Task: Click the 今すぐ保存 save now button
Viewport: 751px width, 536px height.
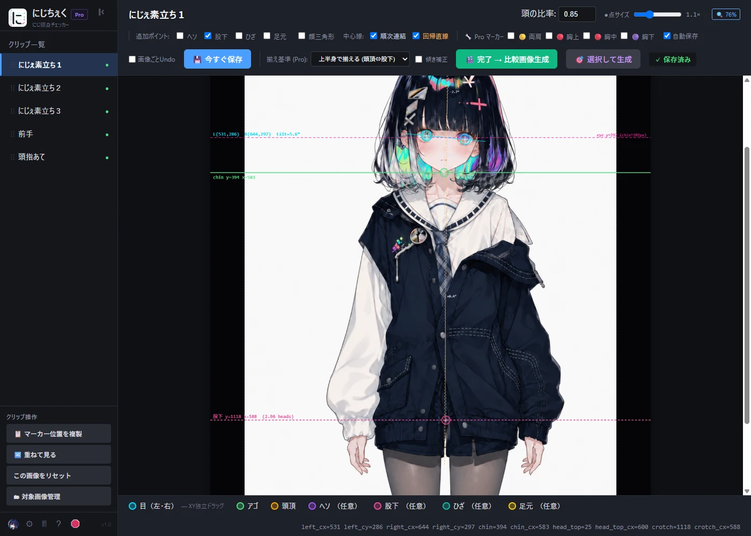Action: pyautogui.click(x=218, y=59)
